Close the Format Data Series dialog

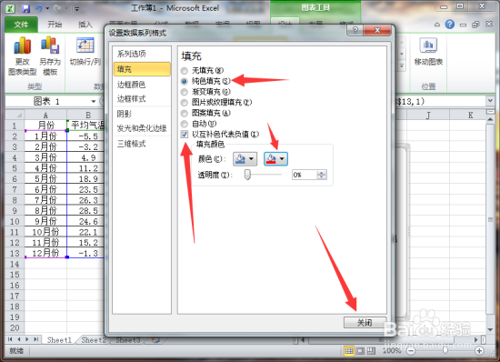pyautogui.click(x=377, y=30)
